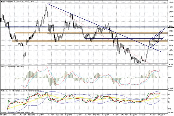Click the 108.440 price axis label

[171, 36]
